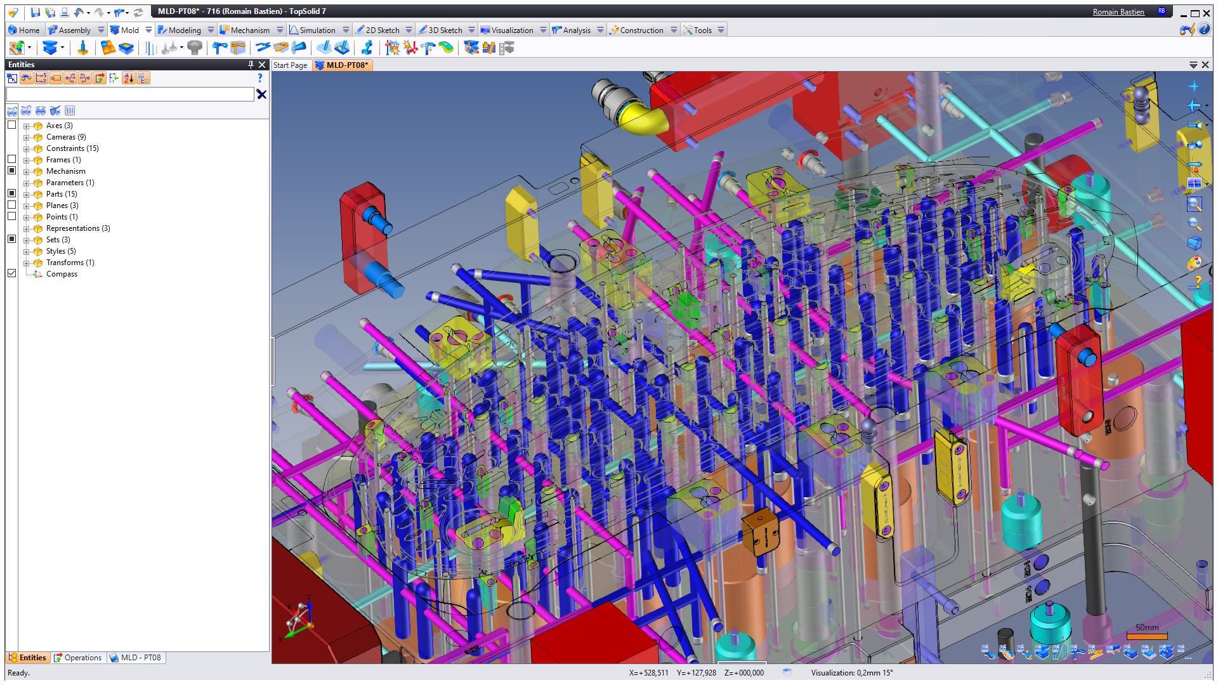Uncheck the Compass visibility checkbox
1218x685 pixels.
pos(11,273)
